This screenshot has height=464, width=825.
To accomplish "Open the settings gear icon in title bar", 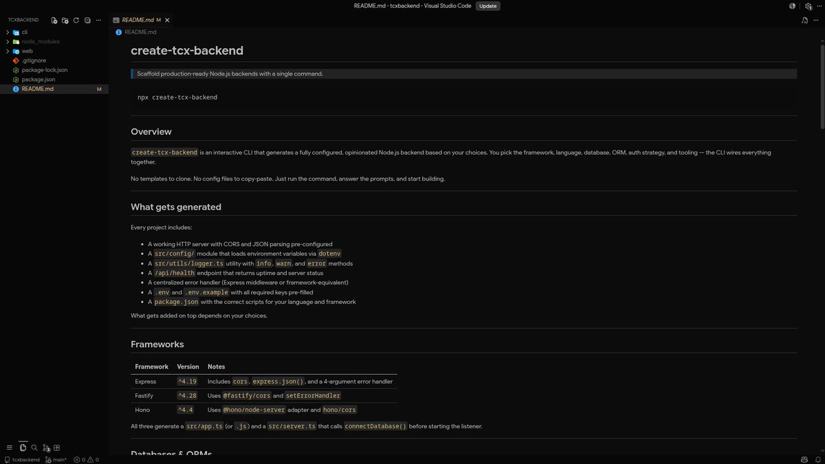I will pyautogui.click(x=808, y=5).
